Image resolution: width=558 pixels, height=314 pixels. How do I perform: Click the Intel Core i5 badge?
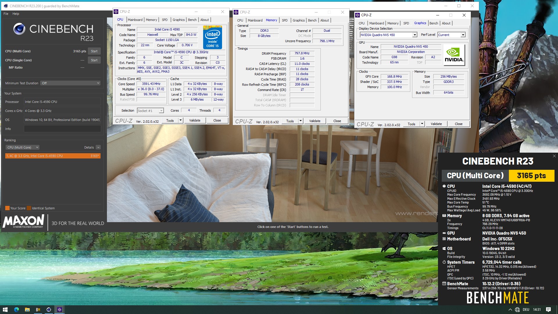[212, 37]
